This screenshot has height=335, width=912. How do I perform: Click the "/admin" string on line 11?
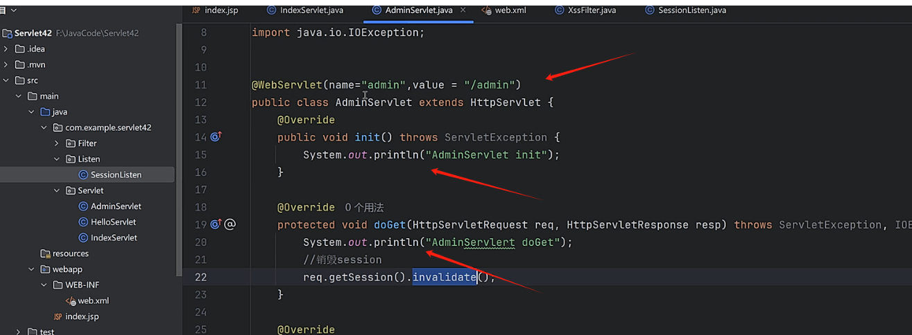[x=489, y=85]
